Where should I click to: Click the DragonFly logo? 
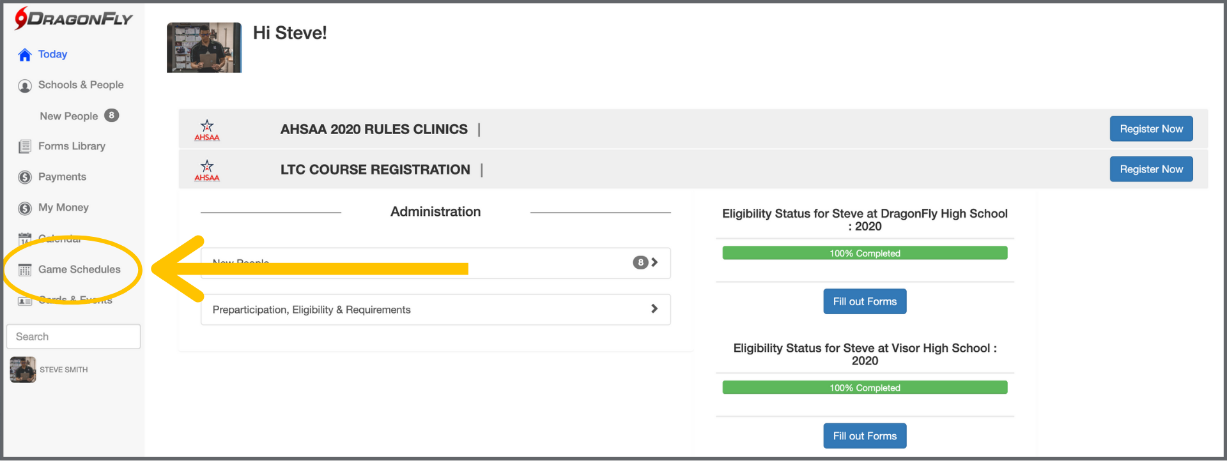tap(73, 19)
